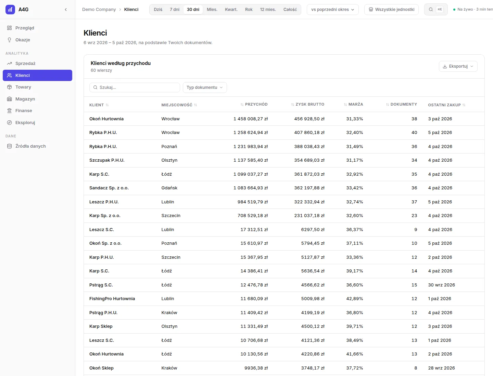This screenshot has width=493, height=376.
Task: Select the Kwart. period tab
Action: (x=231, y=10)
